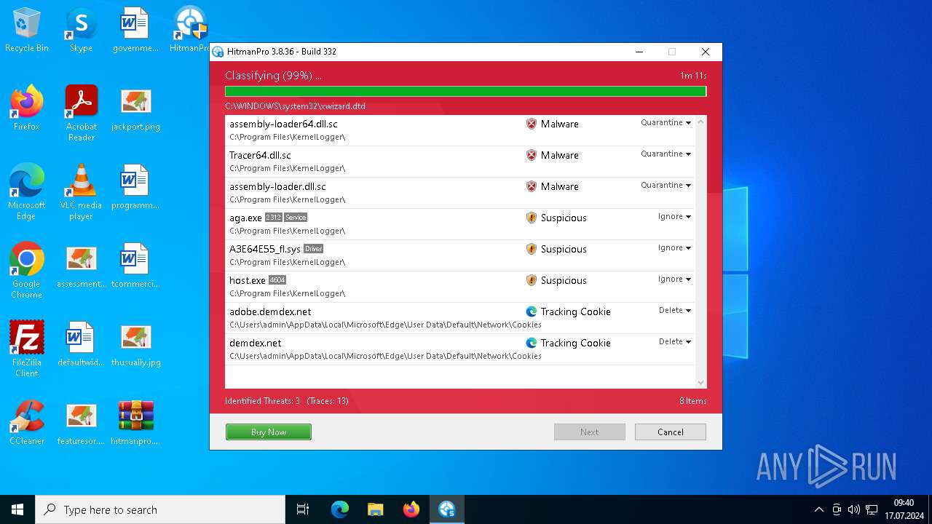The width and height of the screenshot is (932, 524).
Task: Select the assembly-loader64.dll.sc file name
Action: pos(283,124)
